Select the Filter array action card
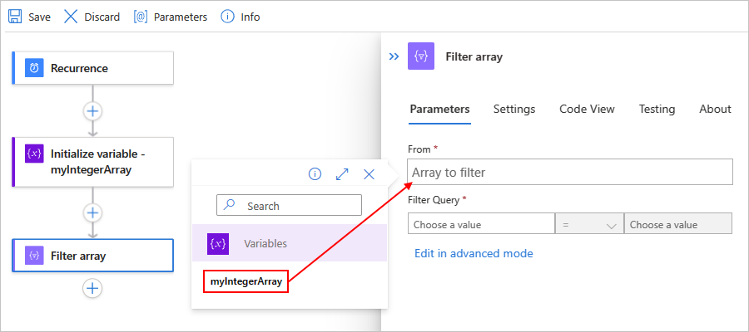The image size is (749, 332). (x=92, y=256)
